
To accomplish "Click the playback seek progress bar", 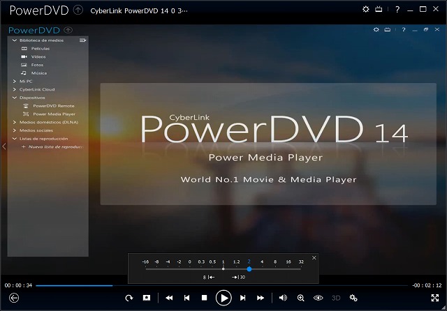I will point(221,285).
